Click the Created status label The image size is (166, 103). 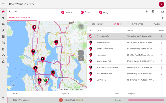tap(118, 100)
